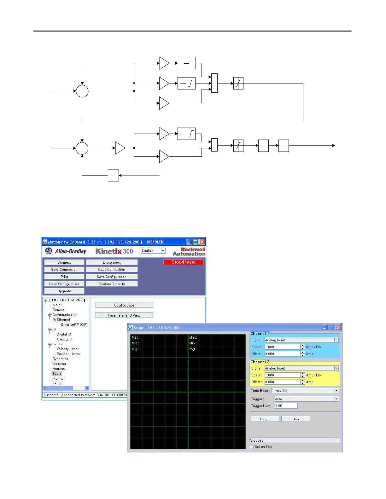Click Channel 2 Scale spinner arrows
Viewport: 386px width, 499px height.
pos(303,375)
